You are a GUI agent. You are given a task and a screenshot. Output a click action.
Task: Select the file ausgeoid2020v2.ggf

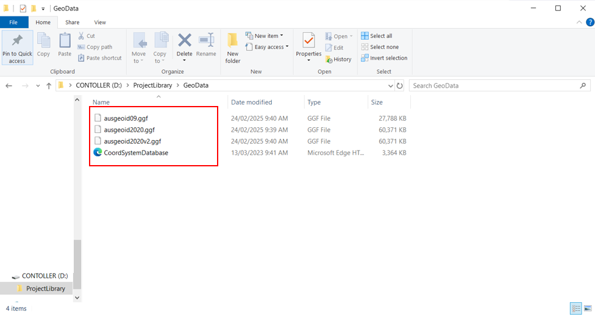[132, 141]
